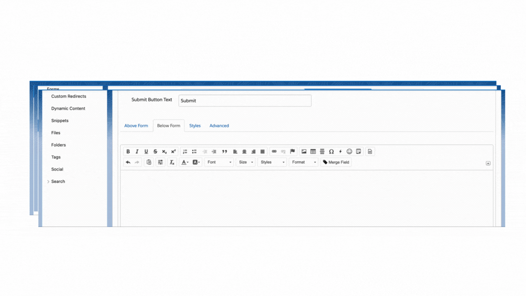Open the Size dropdown
Image resolution: width=526 pixels, height=296 pixels.
245,162
